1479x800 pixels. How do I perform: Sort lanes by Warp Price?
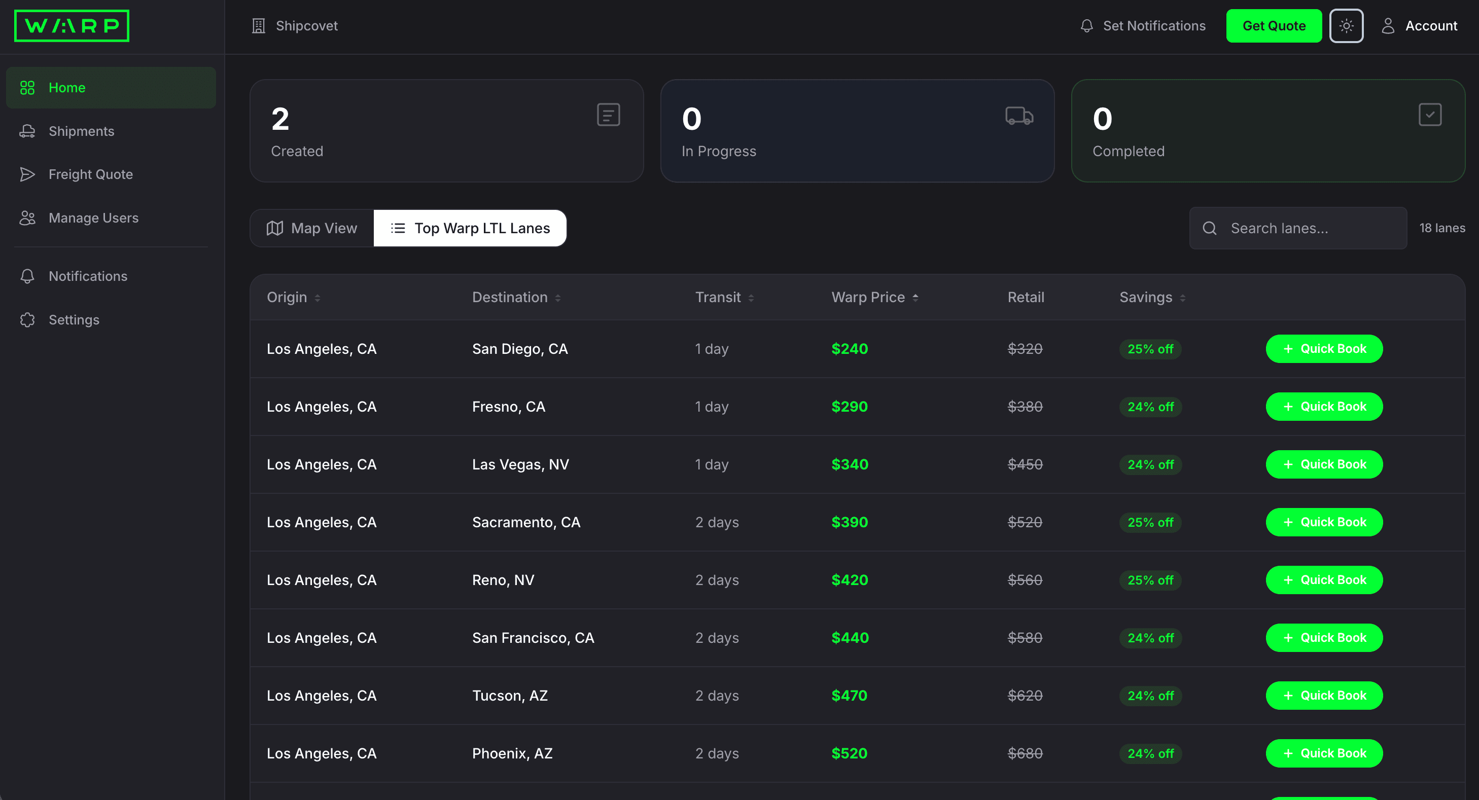tap(873, 297)
